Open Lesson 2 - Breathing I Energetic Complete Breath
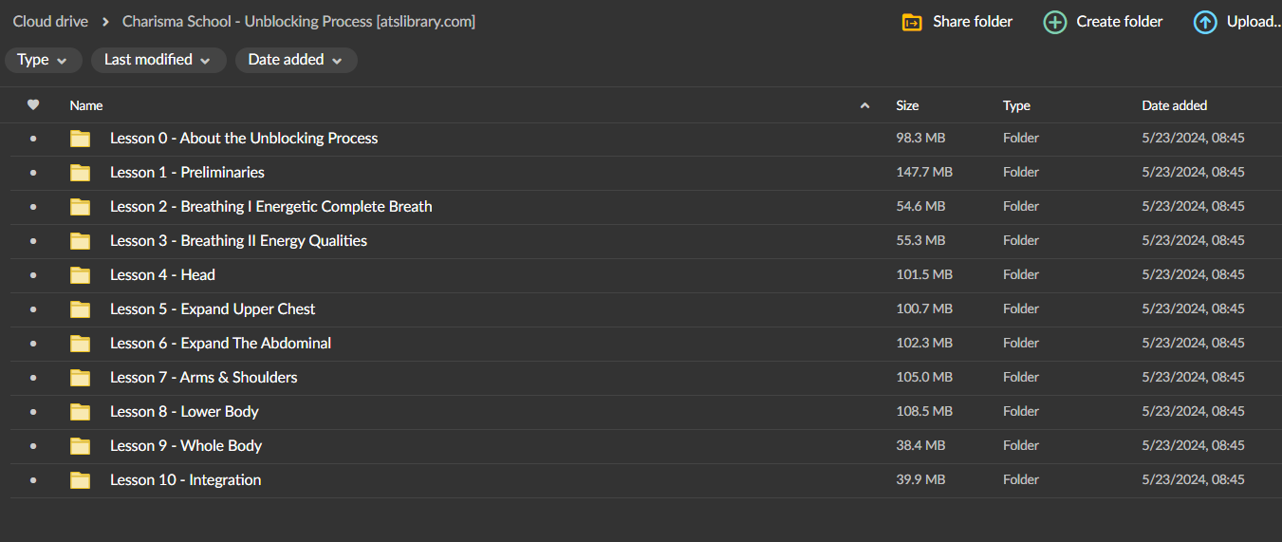The image size is (1282, 542). coord(270,207)
